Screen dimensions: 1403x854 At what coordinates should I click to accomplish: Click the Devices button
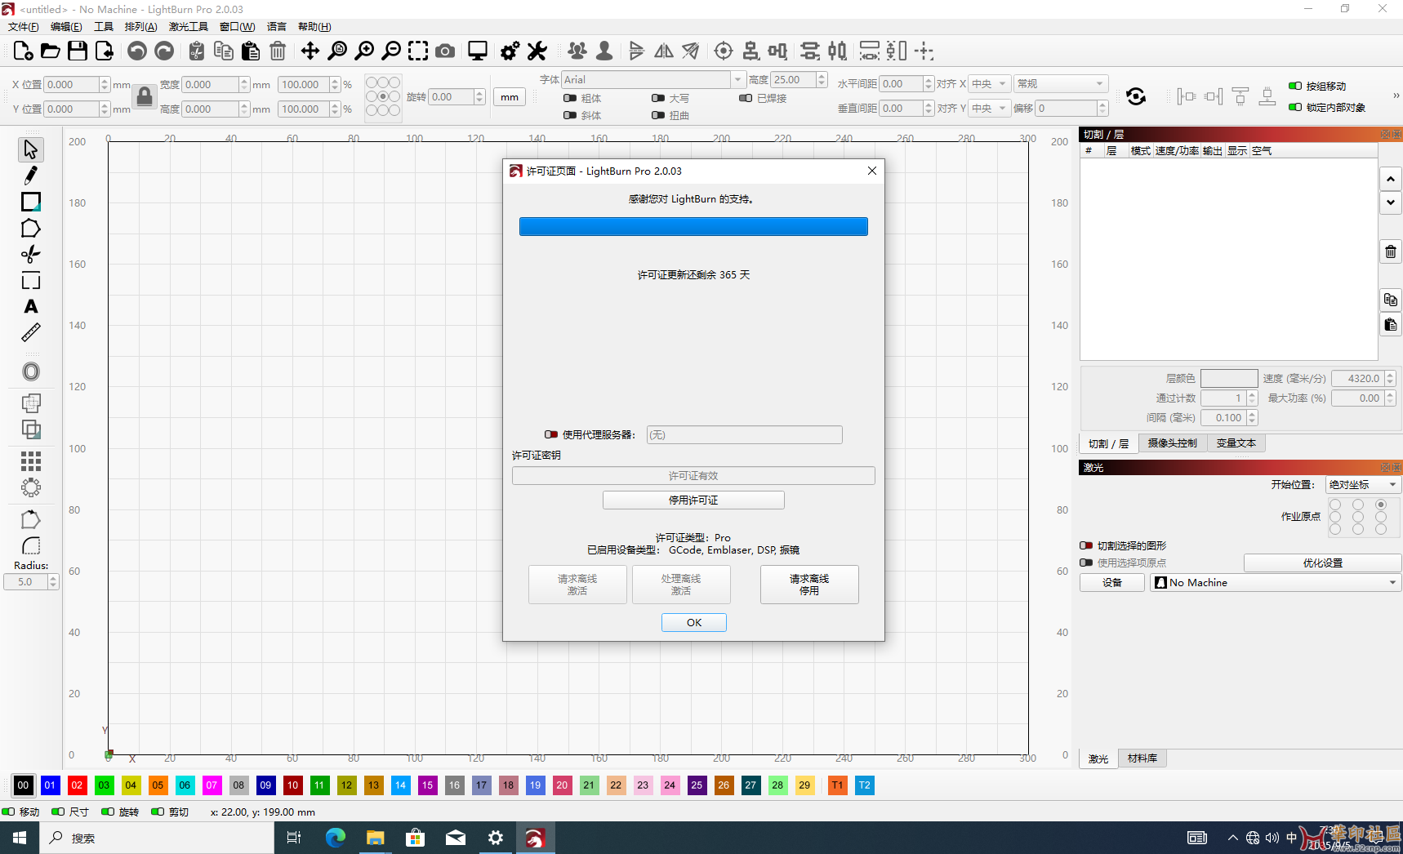1112,582
